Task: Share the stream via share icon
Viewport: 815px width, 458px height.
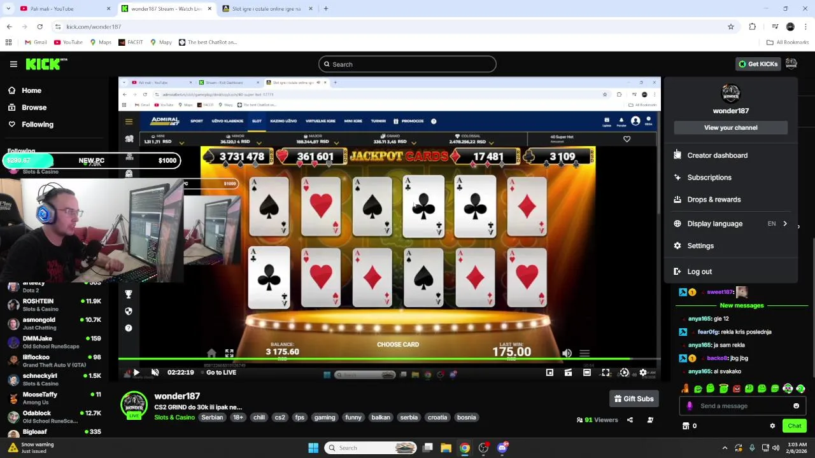Action: [630, 420]
